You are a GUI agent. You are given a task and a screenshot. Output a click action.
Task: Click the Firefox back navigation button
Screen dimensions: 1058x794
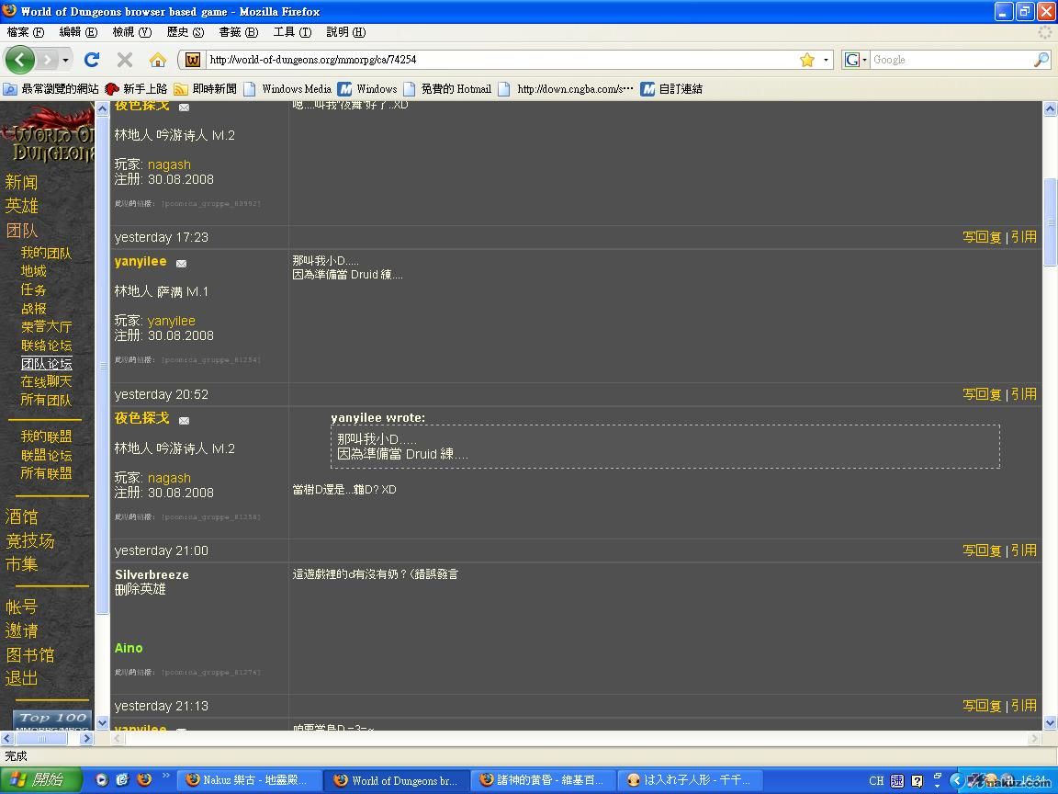coord(19,60)
